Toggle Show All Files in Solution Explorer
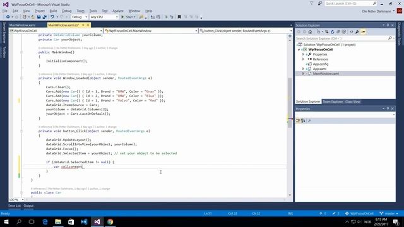The image size is (404, 227). pyautogui.click(x=343, y=32)
